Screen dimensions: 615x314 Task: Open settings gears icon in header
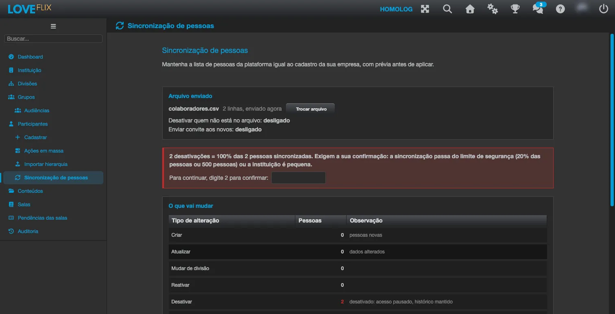click(x=493, y=9)
